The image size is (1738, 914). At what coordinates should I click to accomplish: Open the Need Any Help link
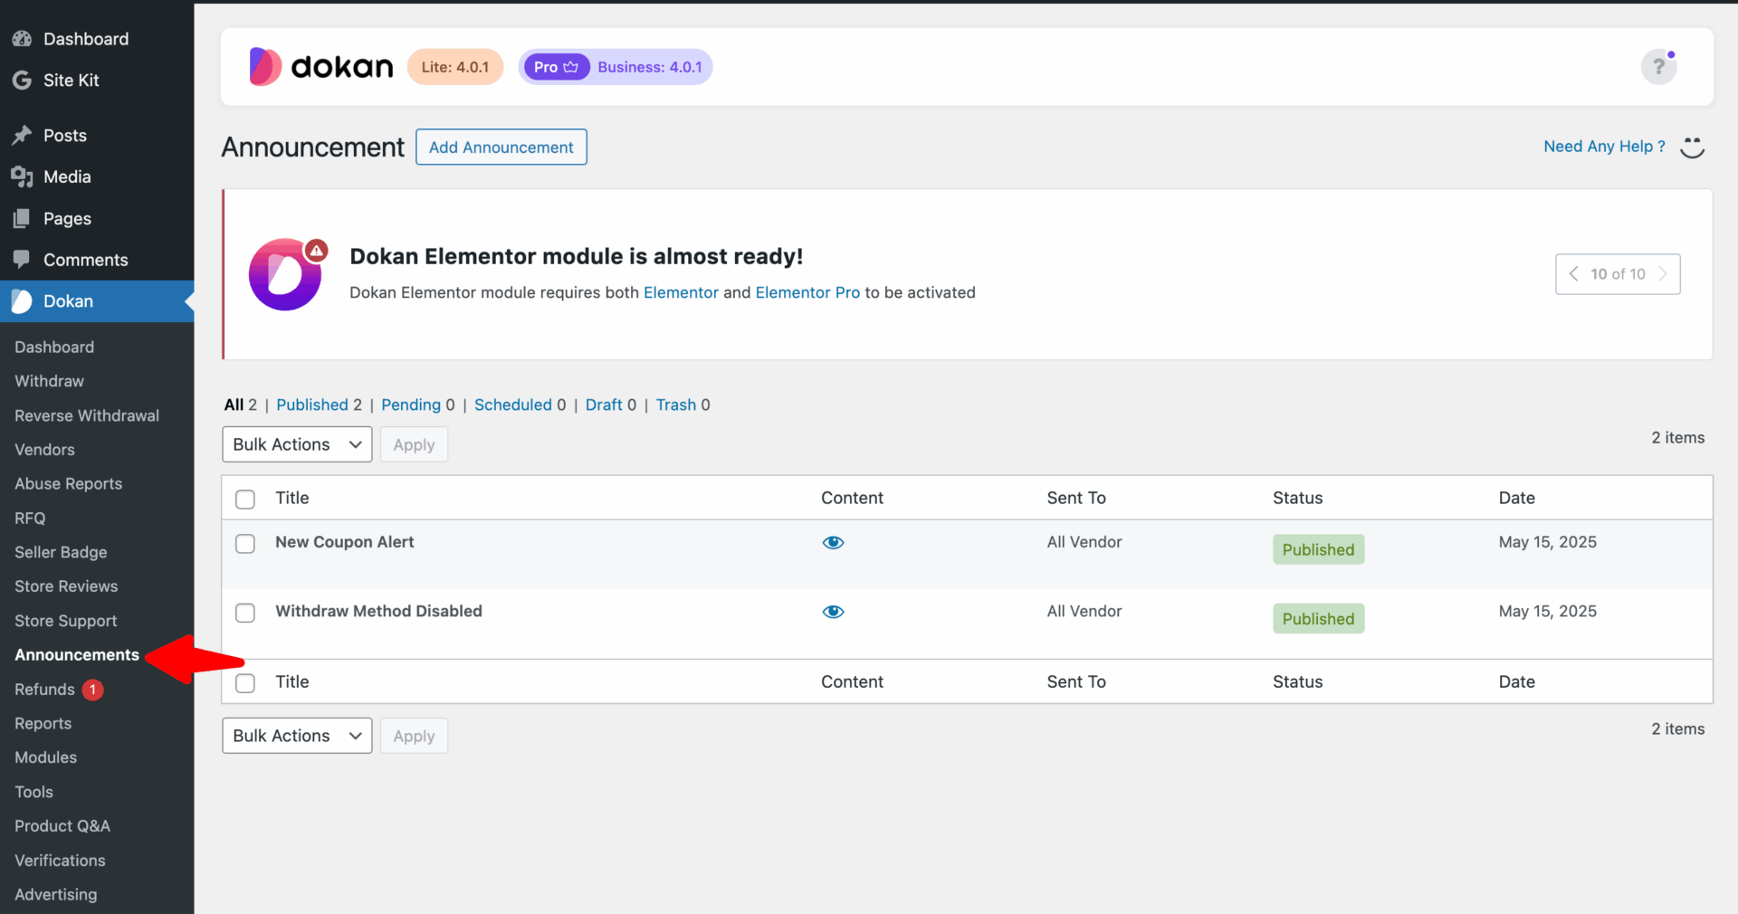(1604, 147)
